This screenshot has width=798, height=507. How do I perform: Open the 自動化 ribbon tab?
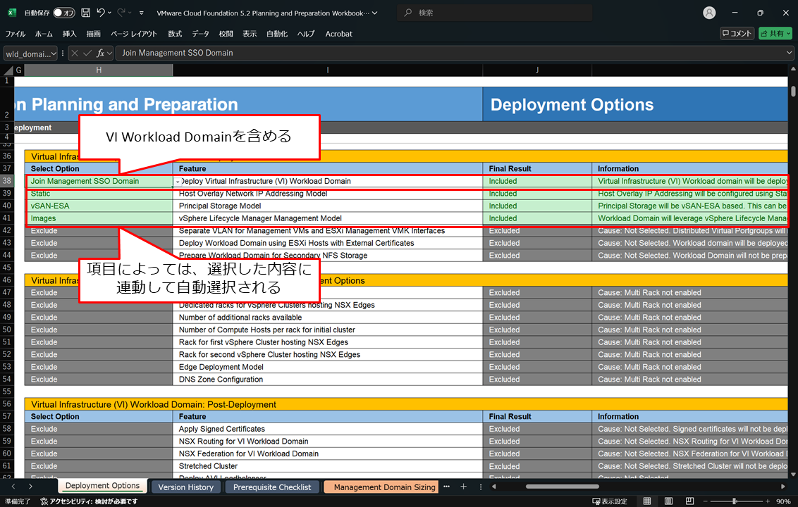pyautogui.click(x=277, y=34)
